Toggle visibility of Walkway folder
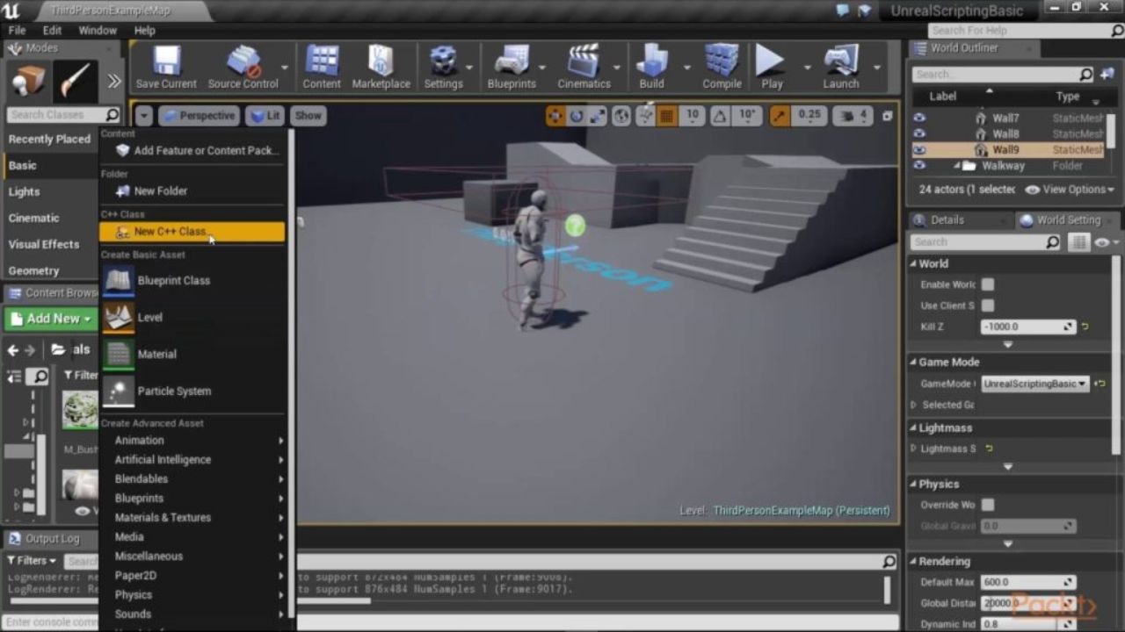Viewport: 1125px width, 632px height. 919,165
